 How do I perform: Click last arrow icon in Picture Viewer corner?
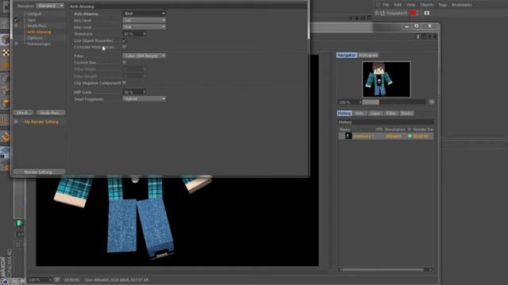[435, 36]
